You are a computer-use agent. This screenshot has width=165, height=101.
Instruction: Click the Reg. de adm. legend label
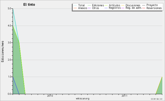click(134, 8)
